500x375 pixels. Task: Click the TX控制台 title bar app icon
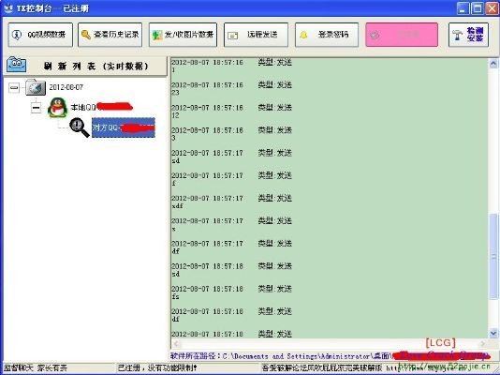8,8
